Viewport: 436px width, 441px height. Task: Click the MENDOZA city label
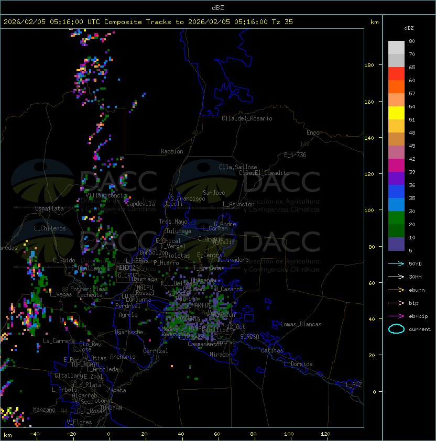(x=127, y=268)
